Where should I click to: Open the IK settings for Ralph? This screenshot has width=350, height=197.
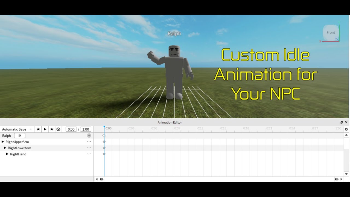[20, 136]
